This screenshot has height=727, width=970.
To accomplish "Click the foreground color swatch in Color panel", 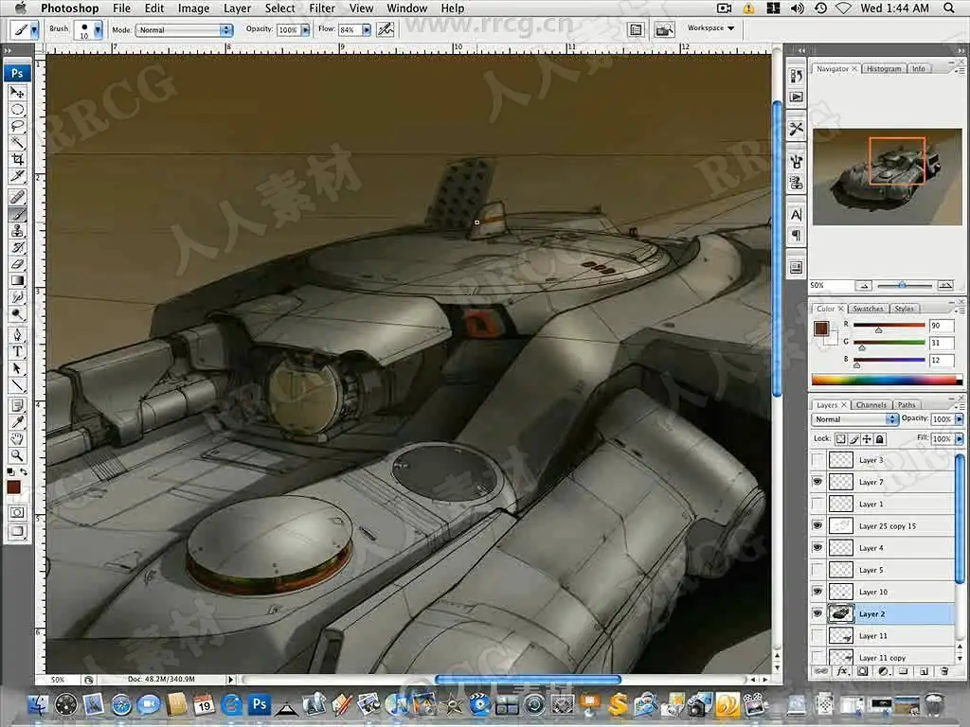I will [x=820, y=328].
